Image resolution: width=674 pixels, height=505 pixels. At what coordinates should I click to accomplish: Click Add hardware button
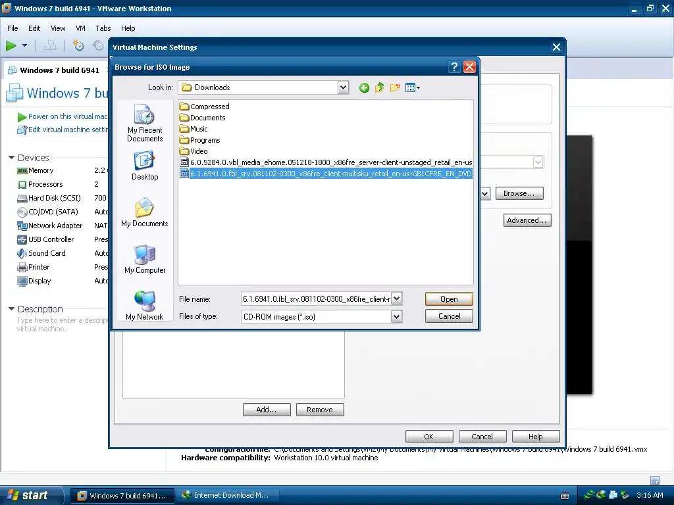coord(267,410)
